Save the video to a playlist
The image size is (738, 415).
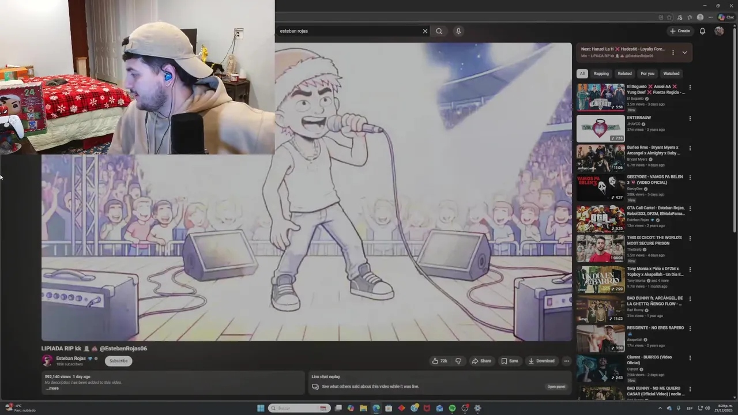point(510,361)
